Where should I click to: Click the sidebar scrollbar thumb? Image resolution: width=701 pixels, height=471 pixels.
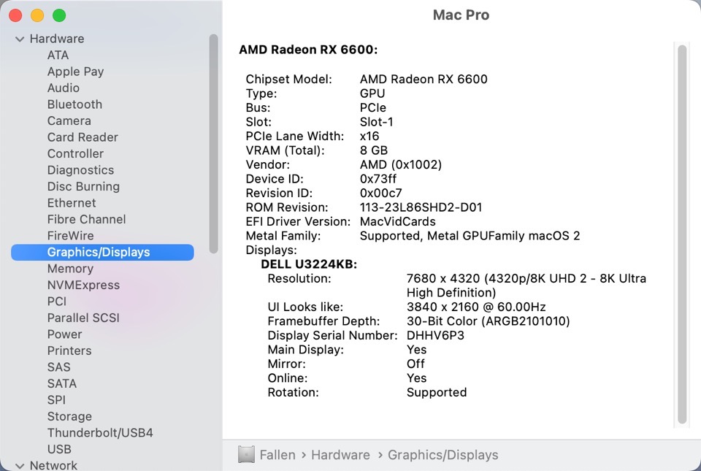[214, 144]
